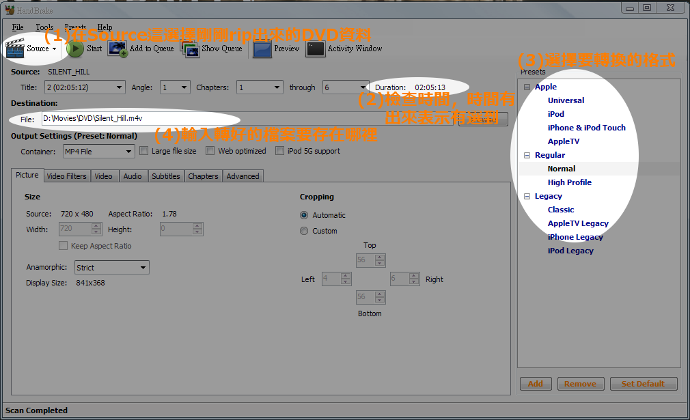
Task: Select the Classic preset
Action: point(561,210)
